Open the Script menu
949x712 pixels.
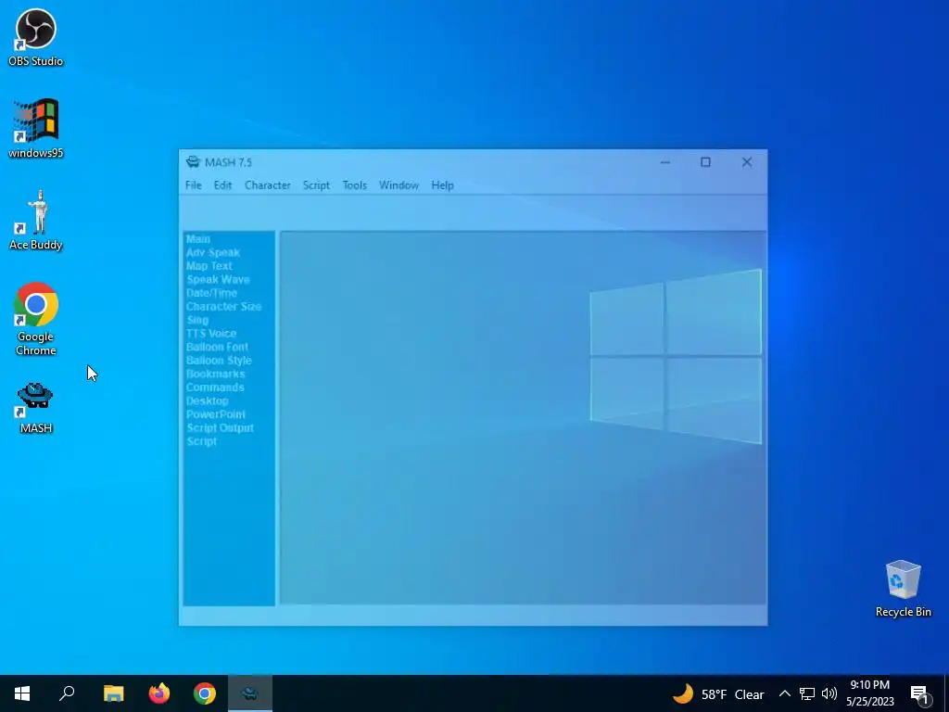(x=317, y=185)
